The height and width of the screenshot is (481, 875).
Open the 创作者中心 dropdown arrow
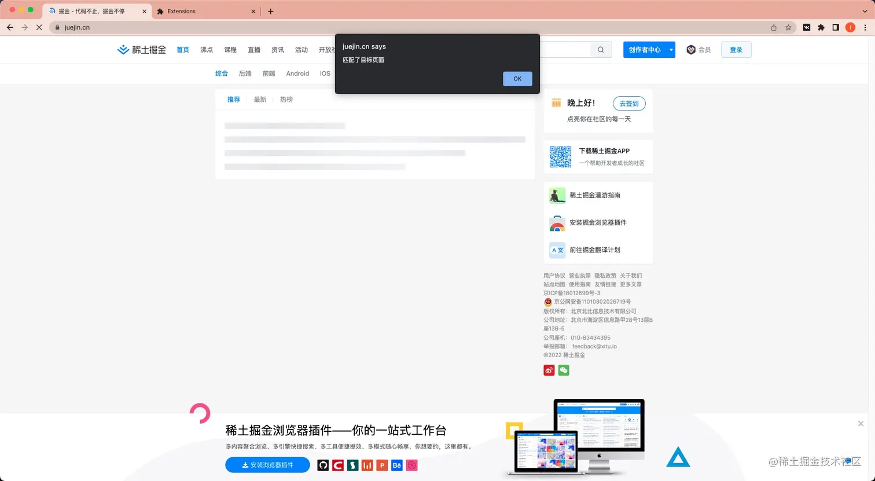coord(671,50)
